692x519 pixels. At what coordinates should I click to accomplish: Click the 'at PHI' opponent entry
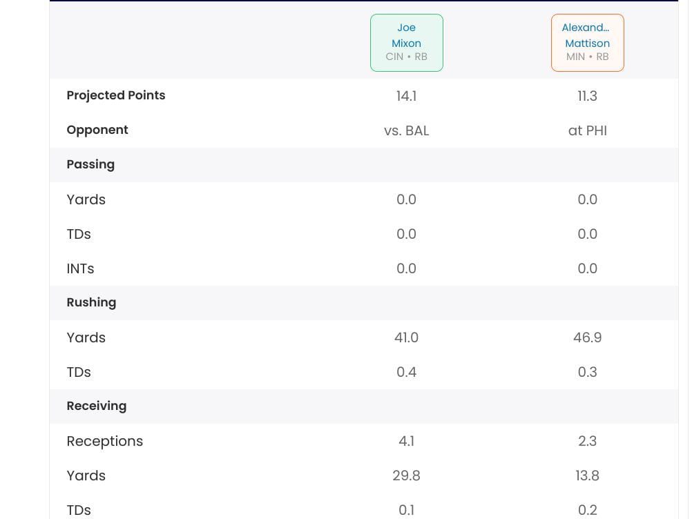[587, 130]
